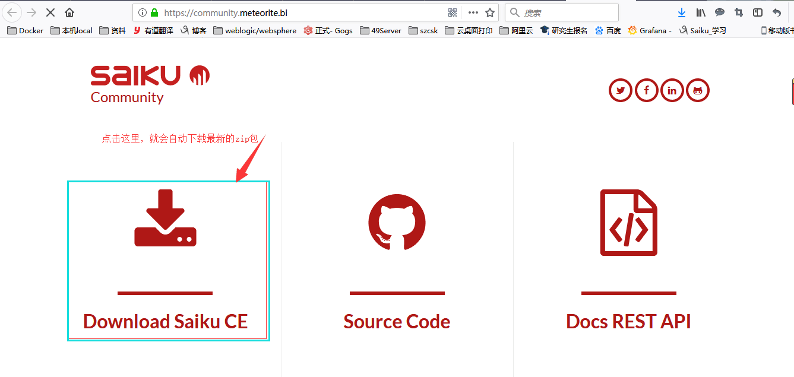The height and width of the screenshot is (377, 794).
Task: Click the undo arrow toolbar icon
Action: coord(777,12)
